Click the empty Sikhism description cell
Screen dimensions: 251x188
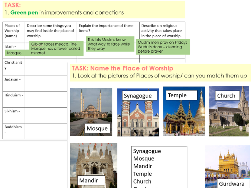pyautogui.click(x=46, y=115)
